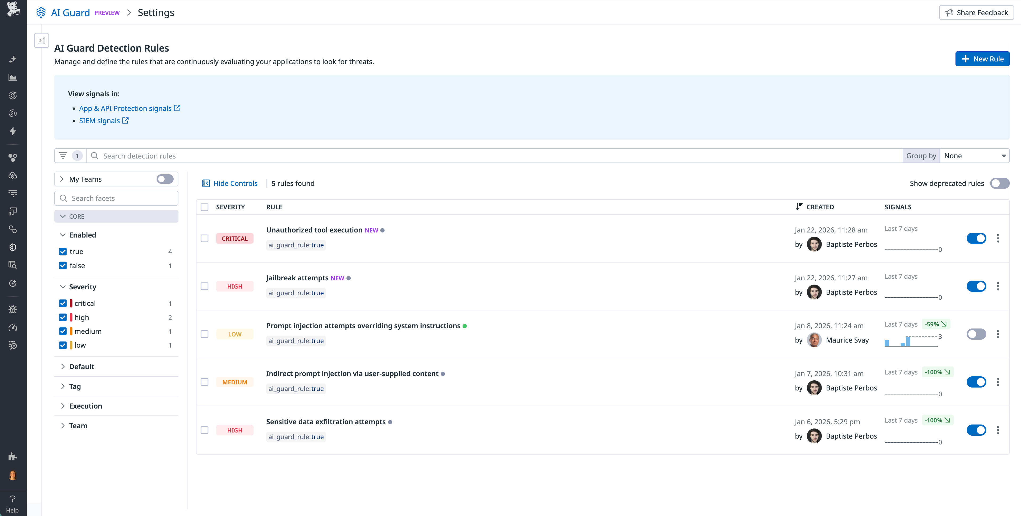Open the three-dot menu for Jailbreak attempts
Screen dimensions: 1021x516
[x=998, y=286]
